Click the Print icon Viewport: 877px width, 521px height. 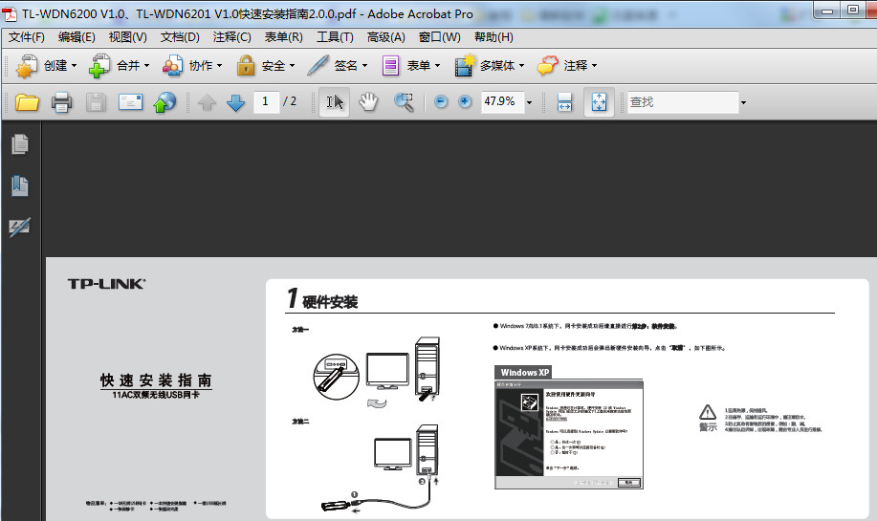pos(61,101)
